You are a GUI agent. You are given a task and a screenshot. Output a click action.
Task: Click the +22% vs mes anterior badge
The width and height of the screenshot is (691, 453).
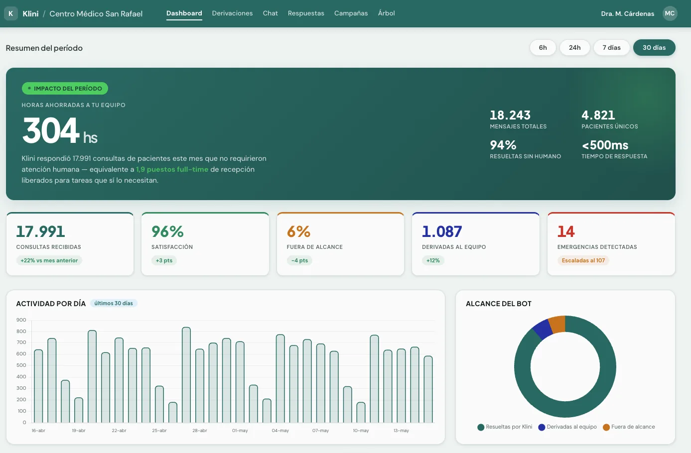[49, 261]
